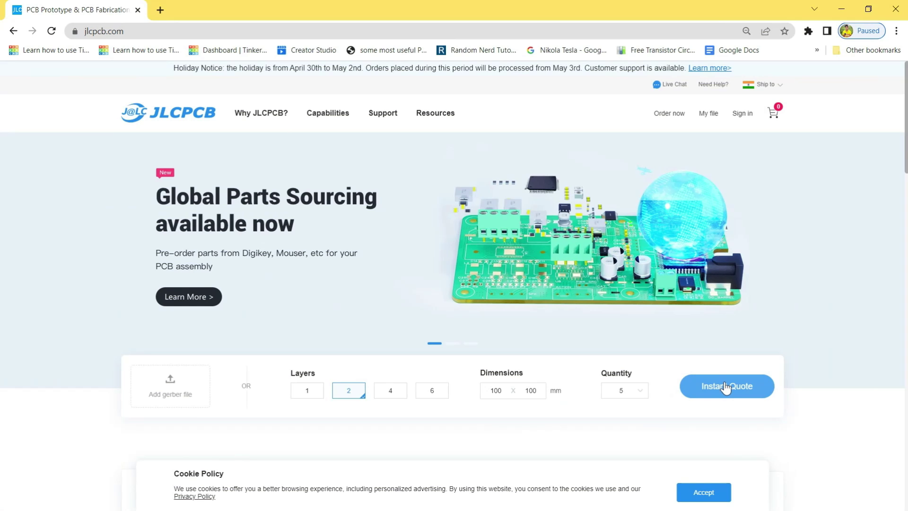Open the Other bookmarks folder
This screenshot has height=511, width=908.
866,50
